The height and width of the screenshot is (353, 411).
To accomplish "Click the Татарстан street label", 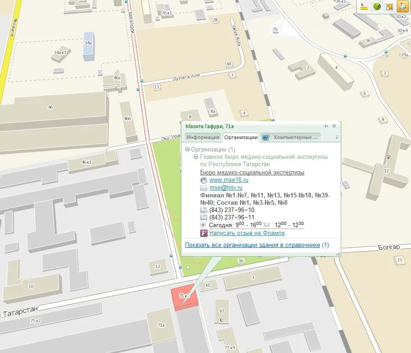I will 20,311.
